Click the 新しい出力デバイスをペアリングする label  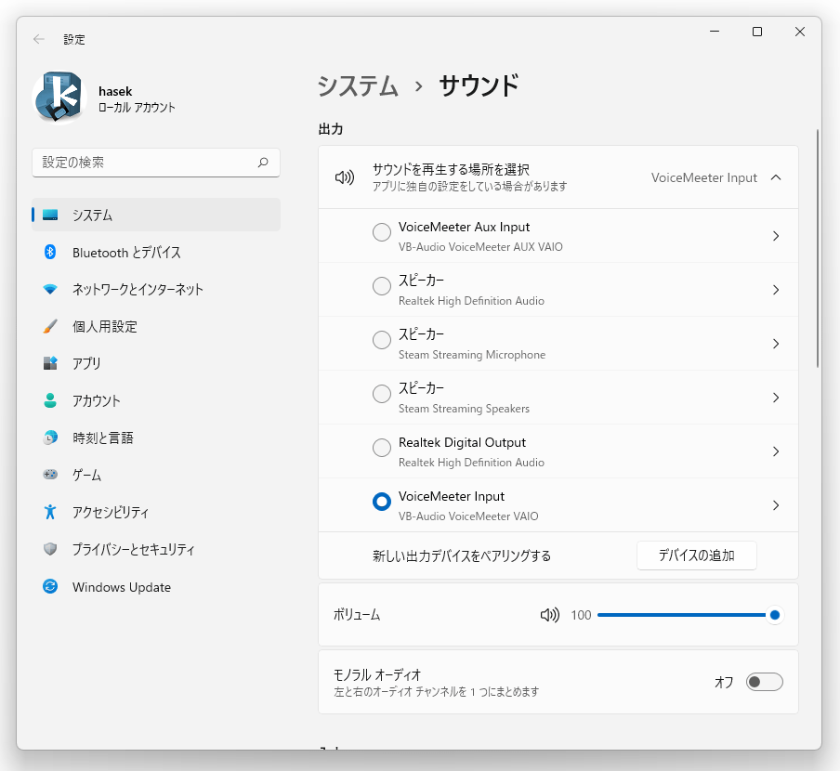tap(462, 555)
